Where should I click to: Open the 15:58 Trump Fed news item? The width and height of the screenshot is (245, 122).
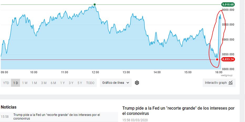[x=57, y=116]
